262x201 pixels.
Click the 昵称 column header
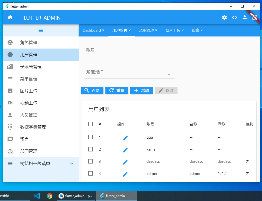click(x=221, y=124)
